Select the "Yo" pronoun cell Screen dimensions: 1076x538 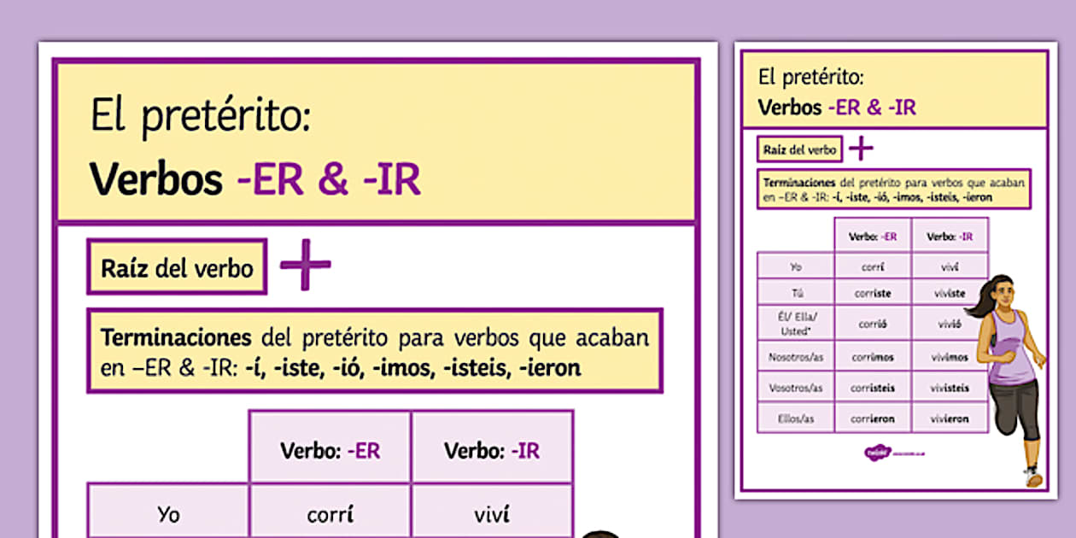tap(167, 512)
